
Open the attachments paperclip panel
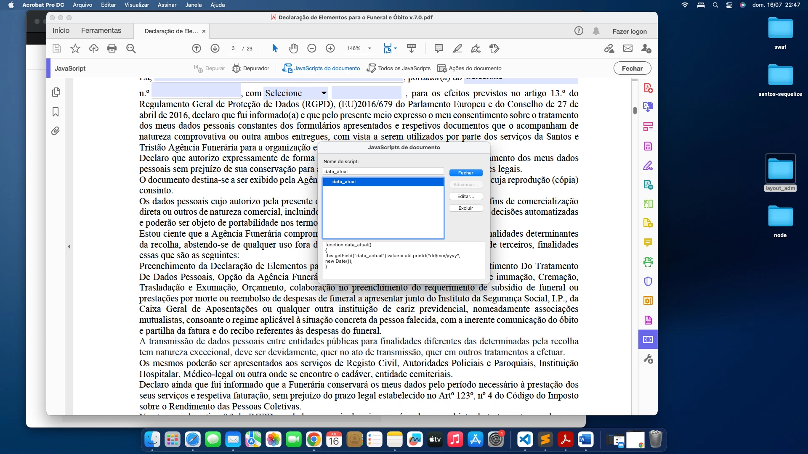(56, 131)
